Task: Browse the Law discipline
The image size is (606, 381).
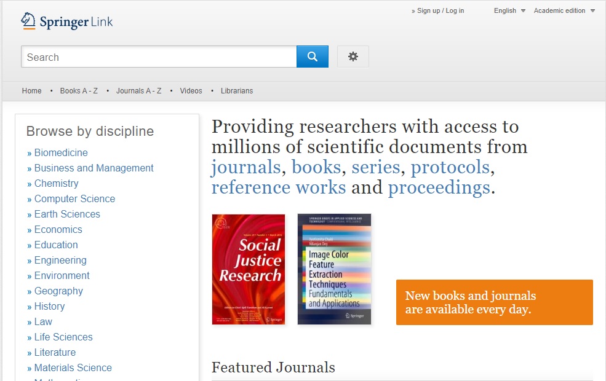Action: click(43, 322)
